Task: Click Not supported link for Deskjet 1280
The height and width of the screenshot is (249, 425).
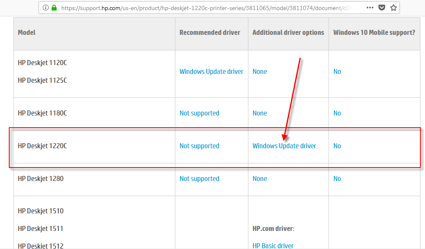Action: [199, 179]
